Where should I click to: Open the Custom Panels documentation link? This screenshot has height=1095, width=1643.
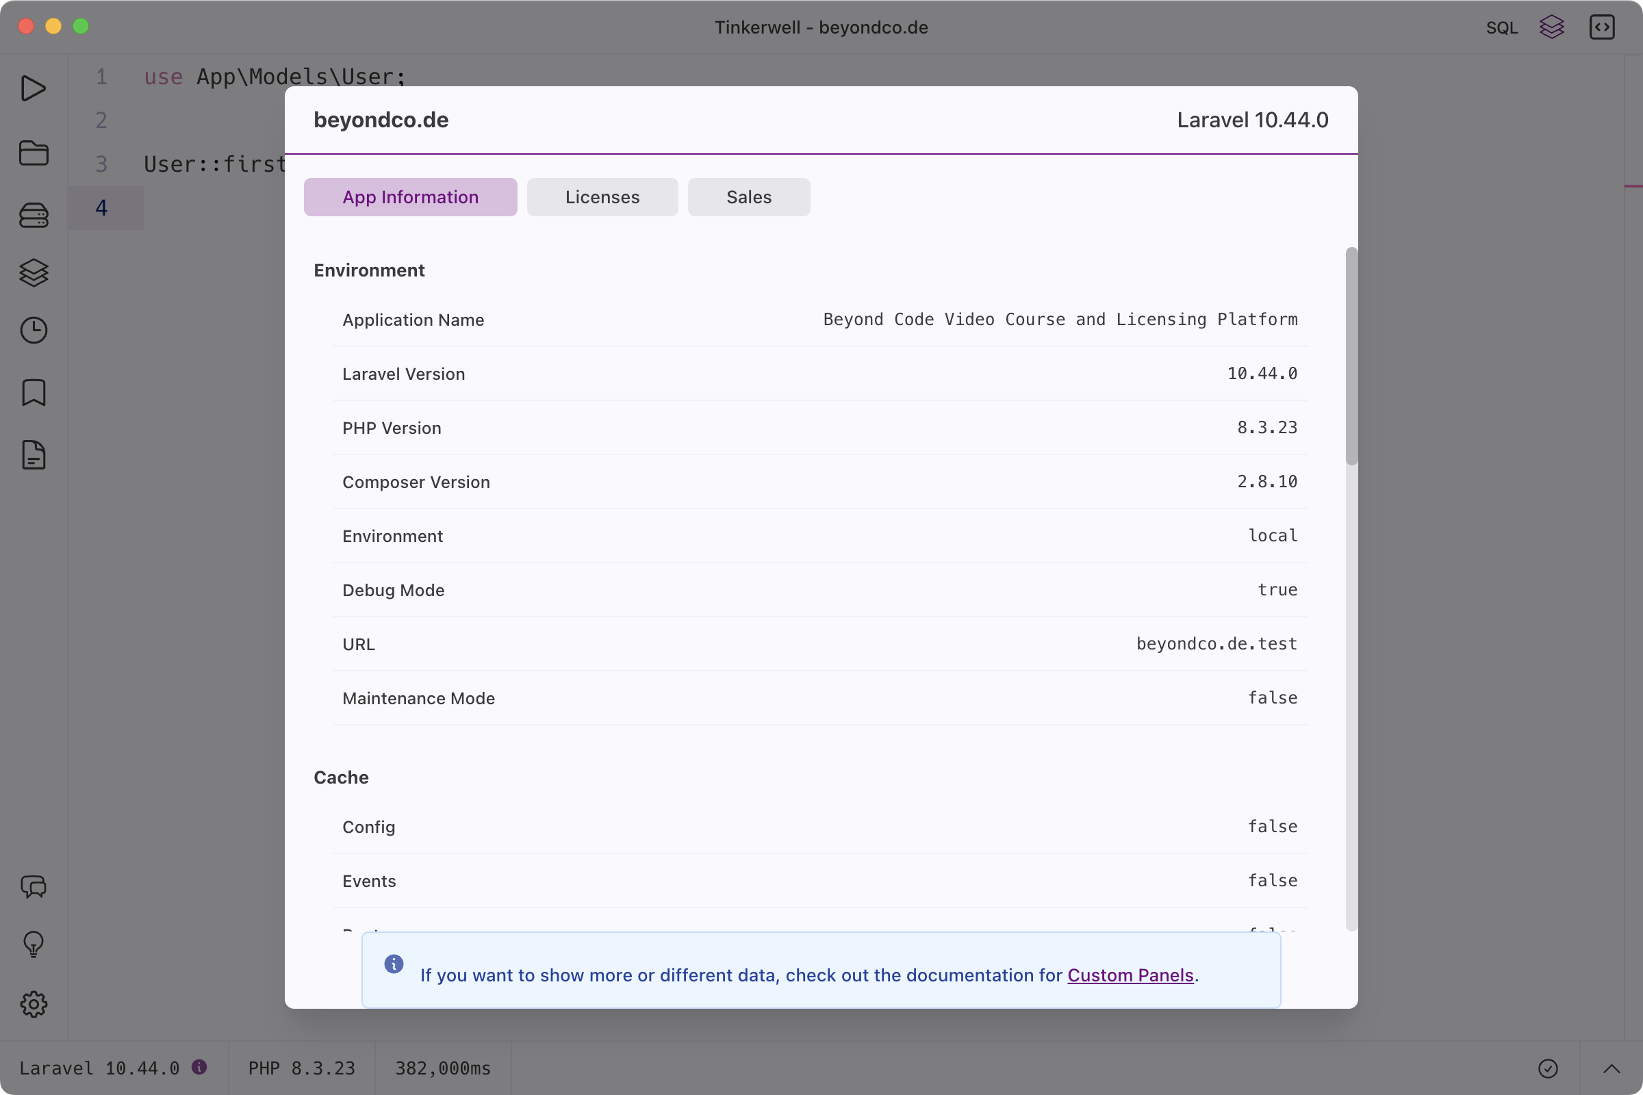pyautogui.click(x=1130, y=975)
